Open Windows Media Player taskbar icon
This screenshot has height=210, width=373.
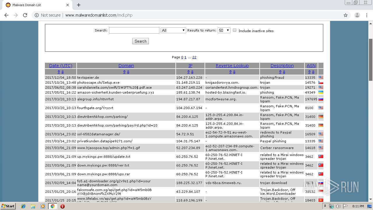43,206
